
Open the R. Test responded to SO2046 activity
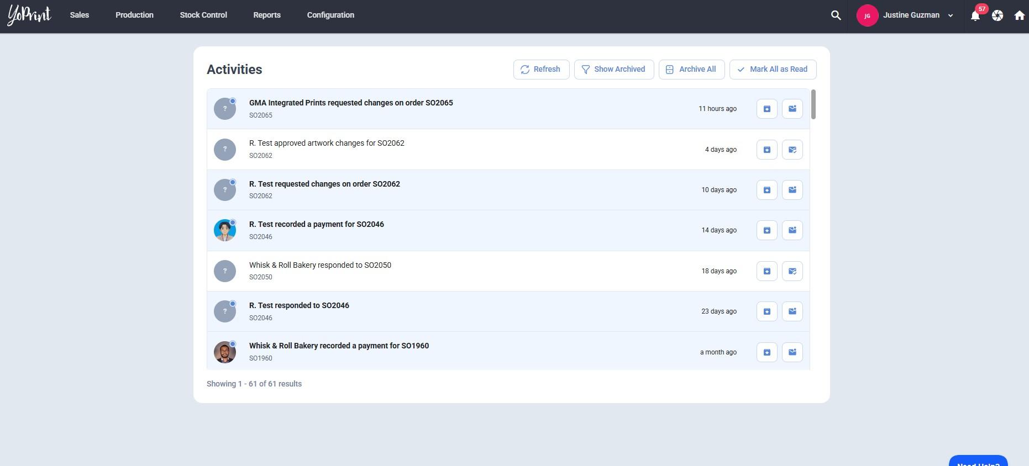(x=299, y=306)
